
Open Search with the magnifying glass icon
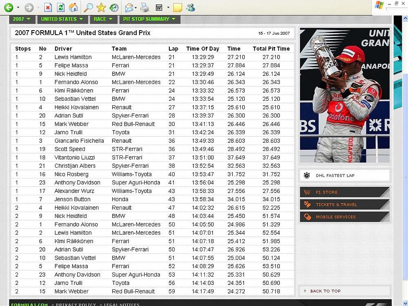coord(88,7)
